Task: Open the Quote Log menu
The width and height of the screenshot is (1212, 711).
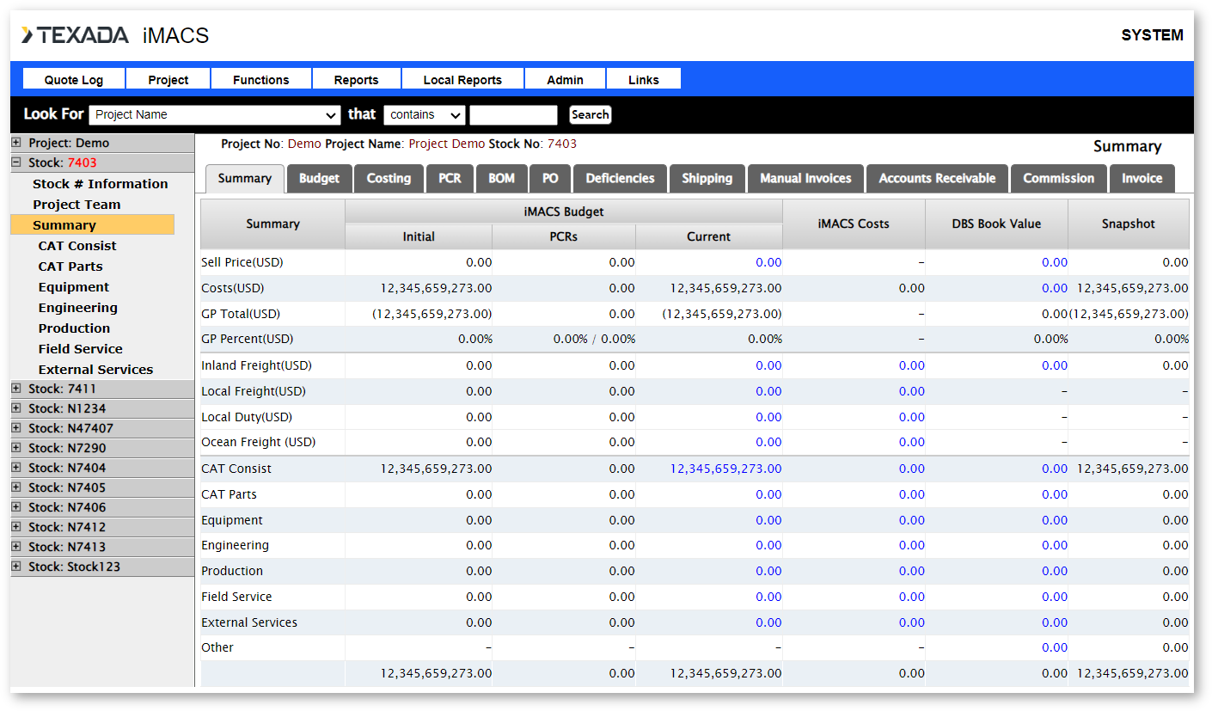Action: coord(74,79)
